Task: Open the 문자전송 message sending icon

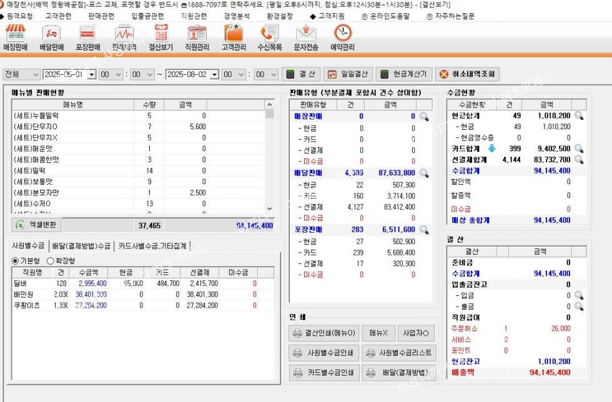Action: pyautogui.click(x=306, y=37)
